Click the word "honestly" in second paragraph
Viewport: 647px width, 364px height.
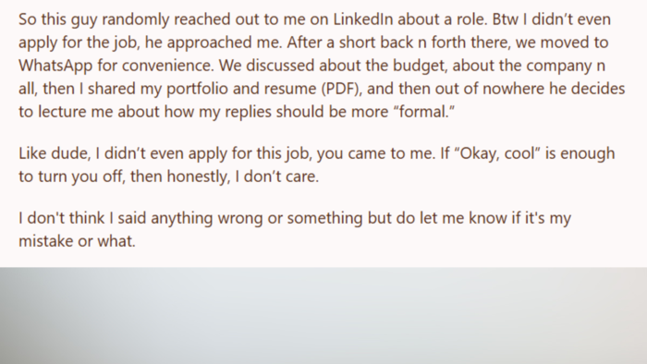198,176
